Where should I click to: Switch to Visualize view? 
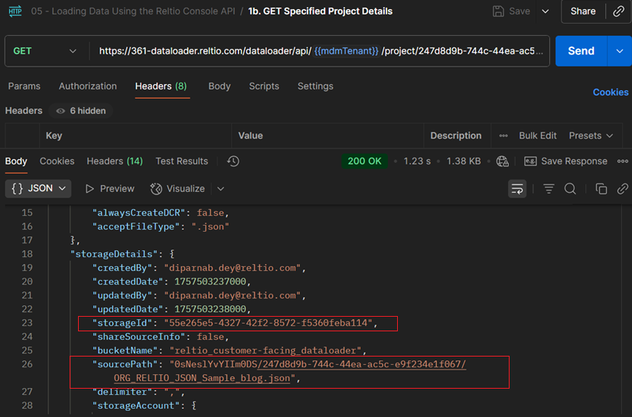point(178,189)
